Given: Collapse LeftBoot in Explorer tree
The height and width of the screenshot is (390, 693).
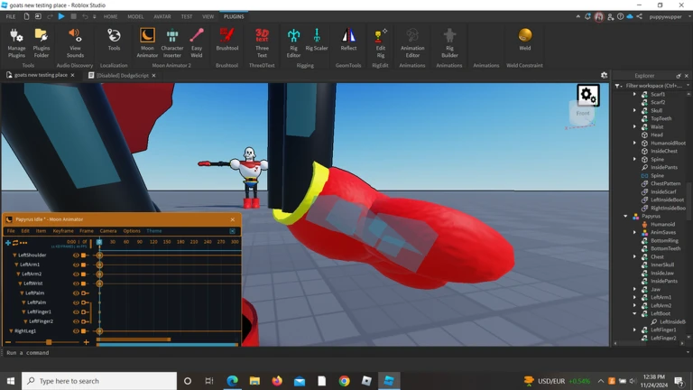Looking at the screenshot, I should [634, 313].
